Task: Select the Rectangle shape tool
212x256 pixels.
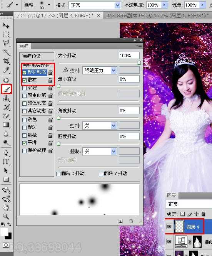Action: 6,180
